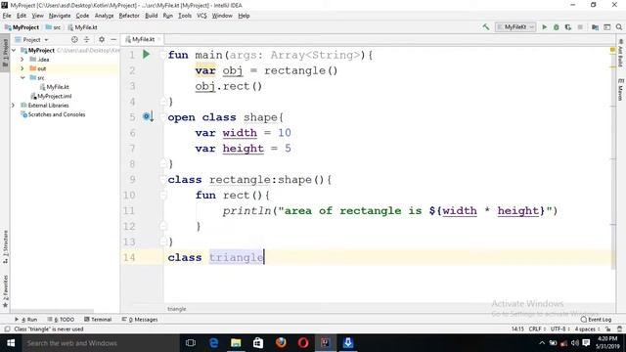Viewport: 626px width, 352px height.
Task: Click the triangle breadcrumb below editor
Action: coord(176,309)
